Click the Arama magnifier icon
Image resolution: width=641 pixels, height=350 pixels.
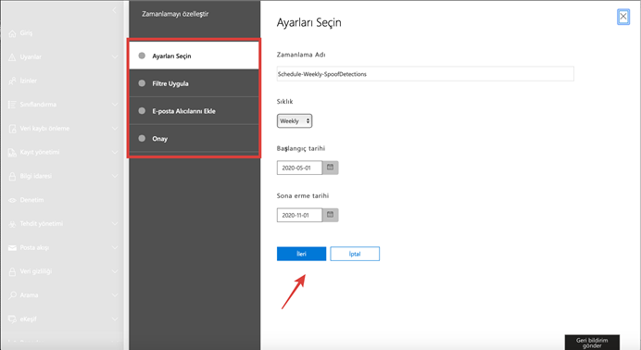[x=12, y=295]
